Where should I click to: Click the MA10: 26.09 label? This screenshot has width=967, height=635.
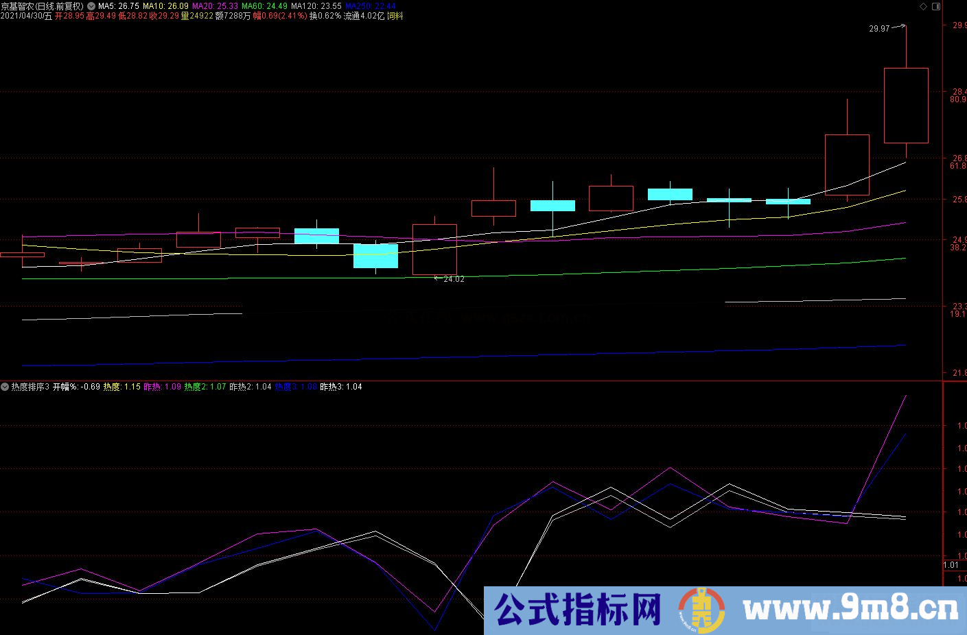click(x=165, y=6)
